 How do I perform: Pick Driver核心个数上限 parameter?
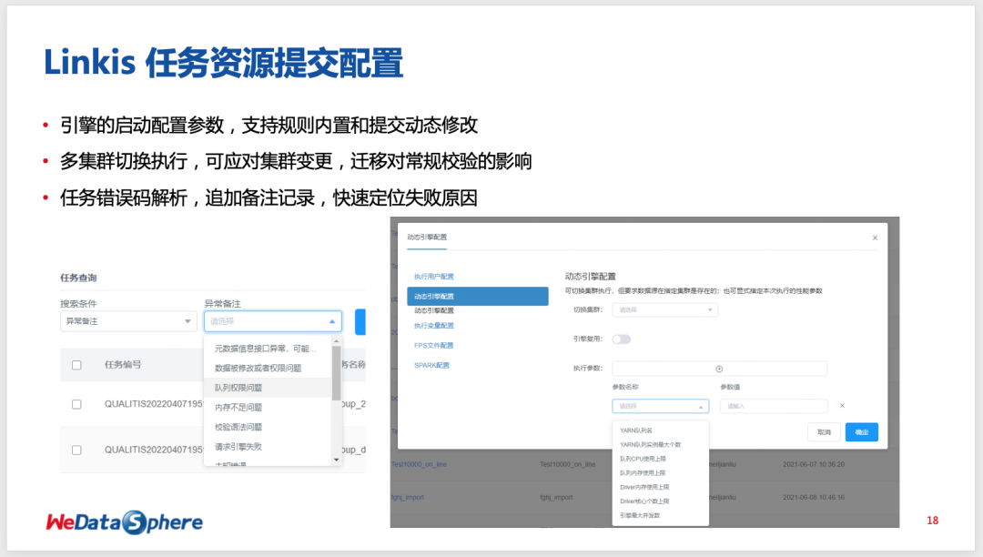tap(660, 501)
